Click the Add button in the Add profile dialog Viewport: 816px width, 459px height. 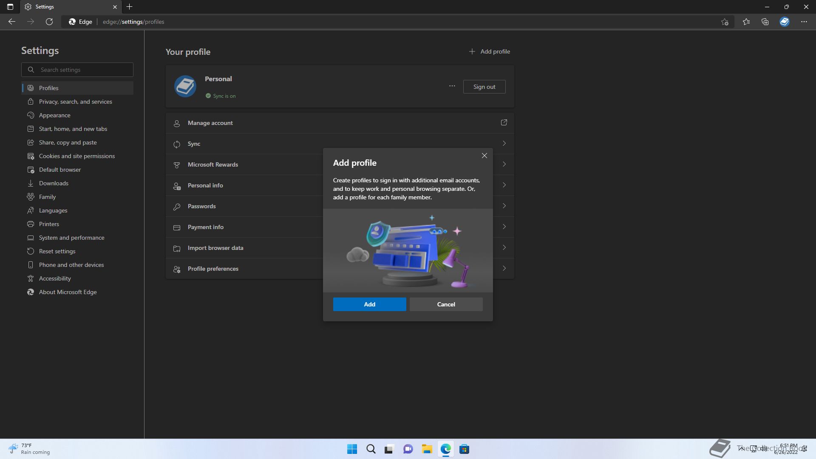click(x=369, y=304)
